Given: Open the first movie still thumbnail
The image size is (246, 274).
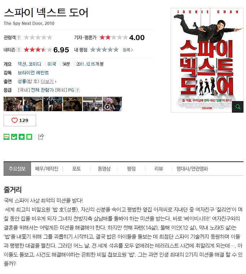Looking at the screenshot, I should tap(13, 104).
